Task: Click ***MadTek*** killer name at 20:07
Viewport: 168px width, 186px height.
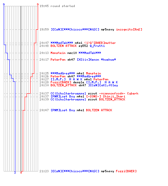Action: click(62, 43)
